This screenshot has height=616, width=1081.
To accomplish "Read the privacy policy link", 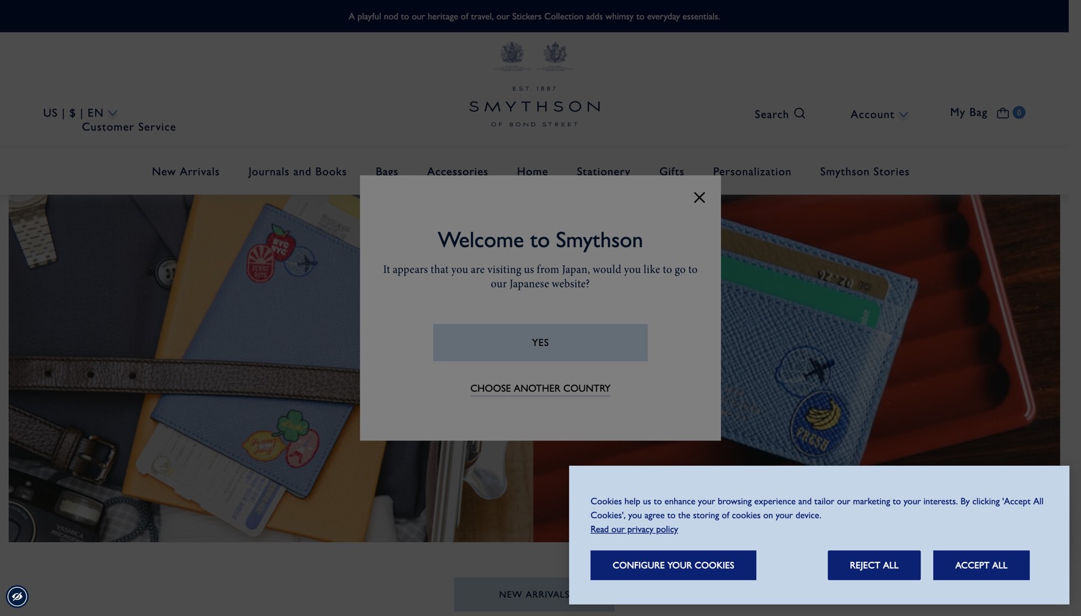I will (634, 529).
